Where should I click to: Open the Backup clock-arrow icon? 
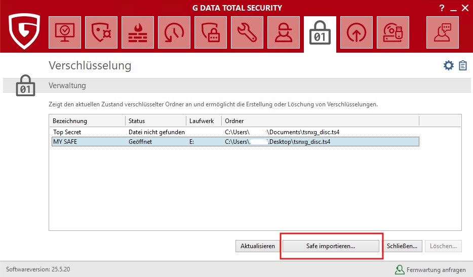coord(174,32)
